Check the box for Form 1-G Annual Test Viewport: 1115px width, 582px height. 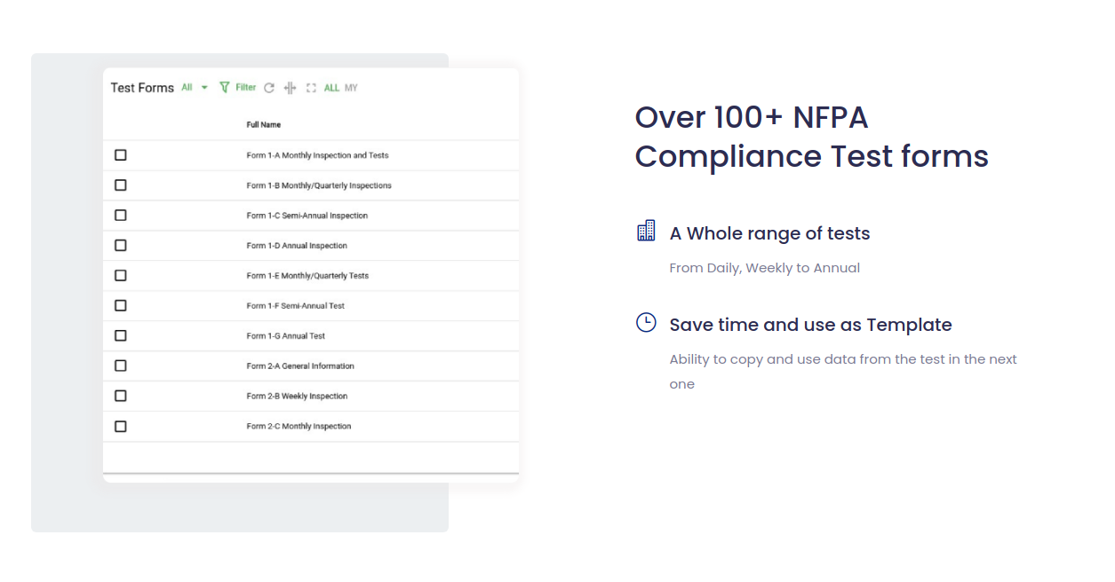click(x=121, y=336)
